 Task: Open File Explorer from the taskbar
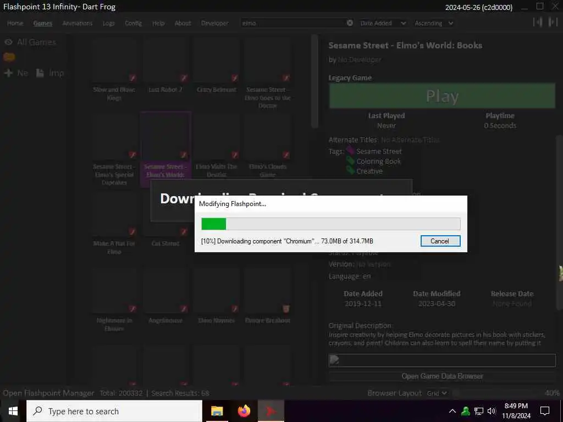(217, 411)
